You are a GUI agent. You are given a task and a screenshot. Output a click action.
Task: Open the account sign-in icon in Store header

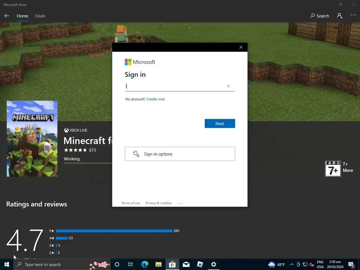tap(340, 16)
